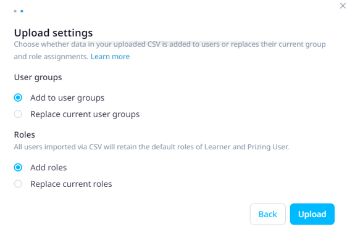Screen dimensions: 347x232
Task: Open the Learn more link
Action: coord(110,57)
